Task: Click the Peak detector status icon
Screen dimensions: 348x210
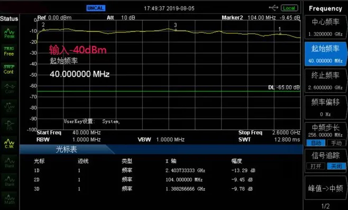Action: pyautogui.click(x=10, y=33)
